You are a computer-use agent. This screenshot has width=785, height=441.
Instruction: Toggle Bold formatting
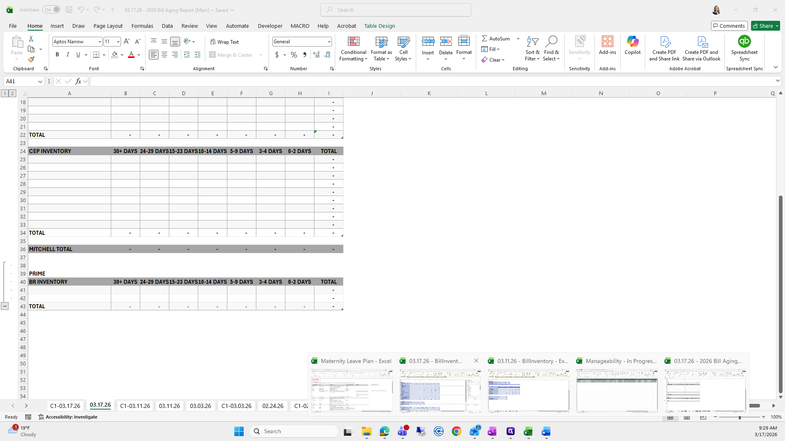click(x=57, y=55)
